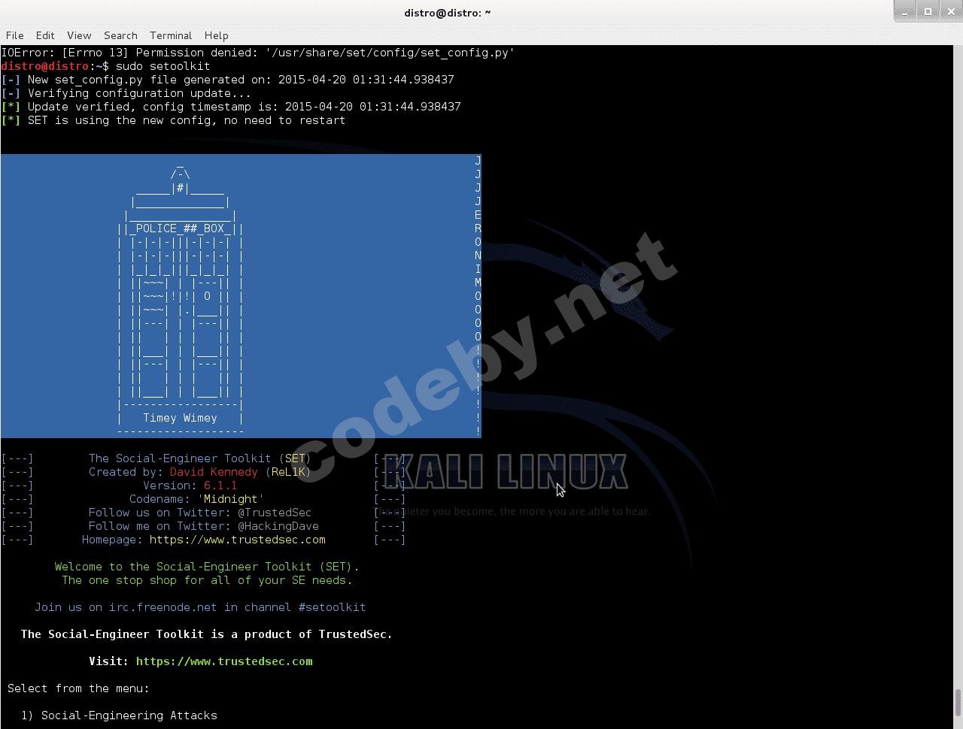This screenshot has width=963, height=729.
Task: Open the Help menu
Action: click(x=216, y=35)
